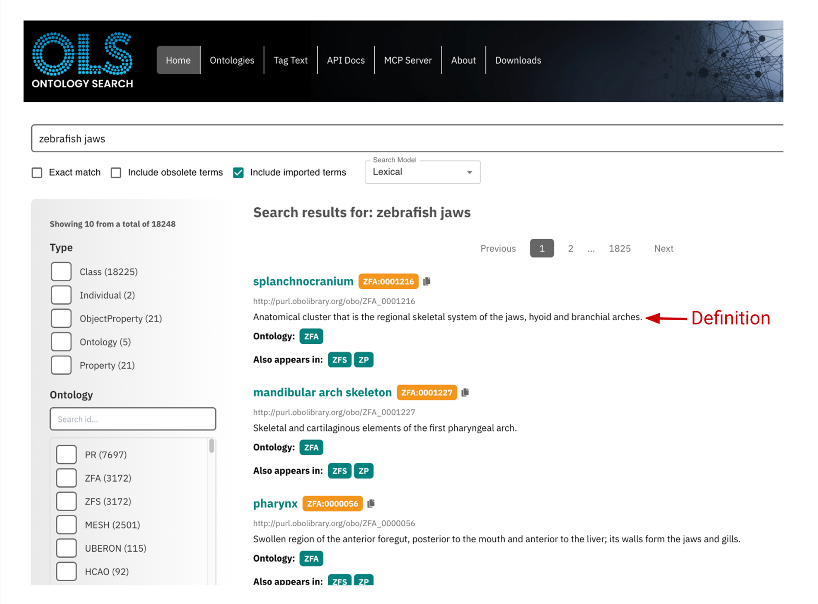The image size is (818, 604).
Task: Filter by Individual (2) type
Action: pyautogui.click(x=61, y=295)
